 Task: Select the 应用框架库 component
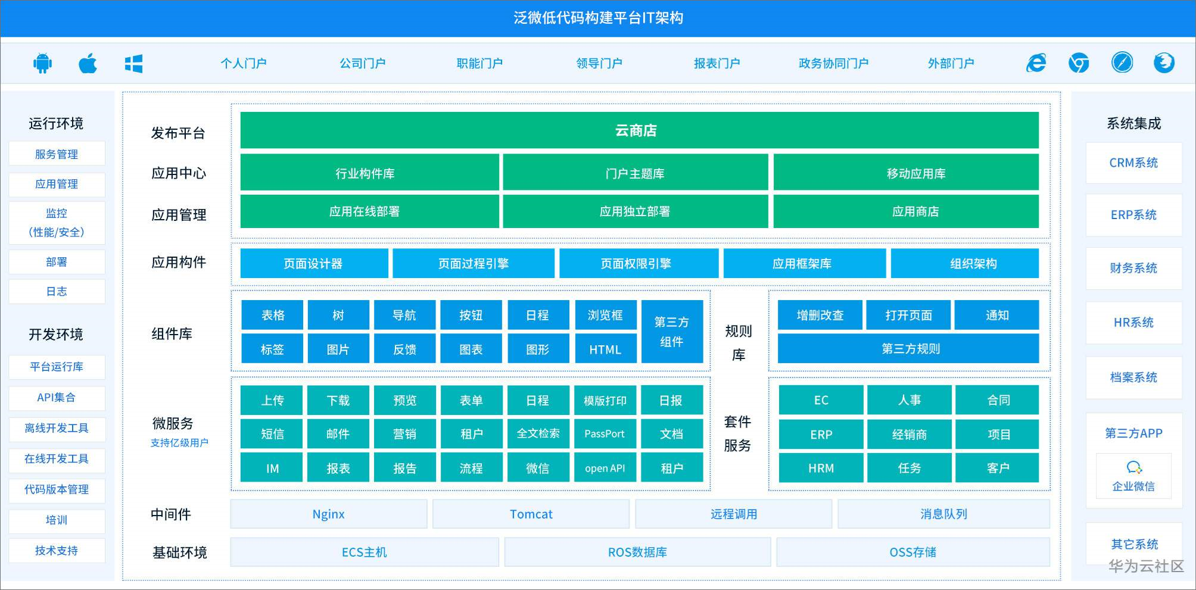click(804, 263)
